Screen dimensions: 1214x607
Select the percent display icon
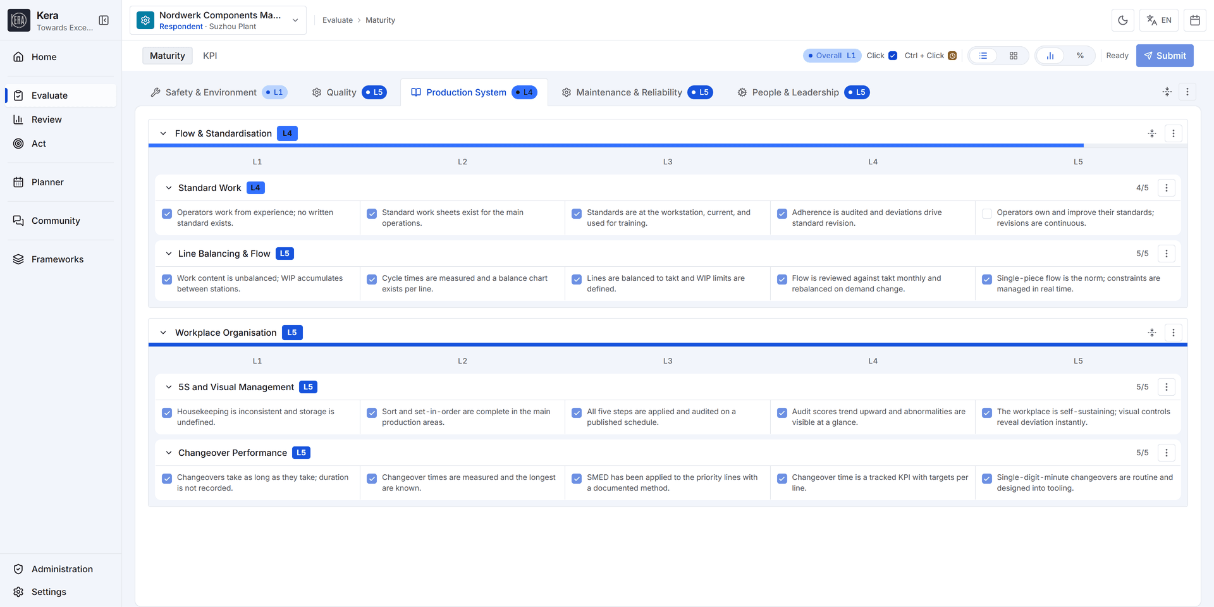pos(1080,56)
